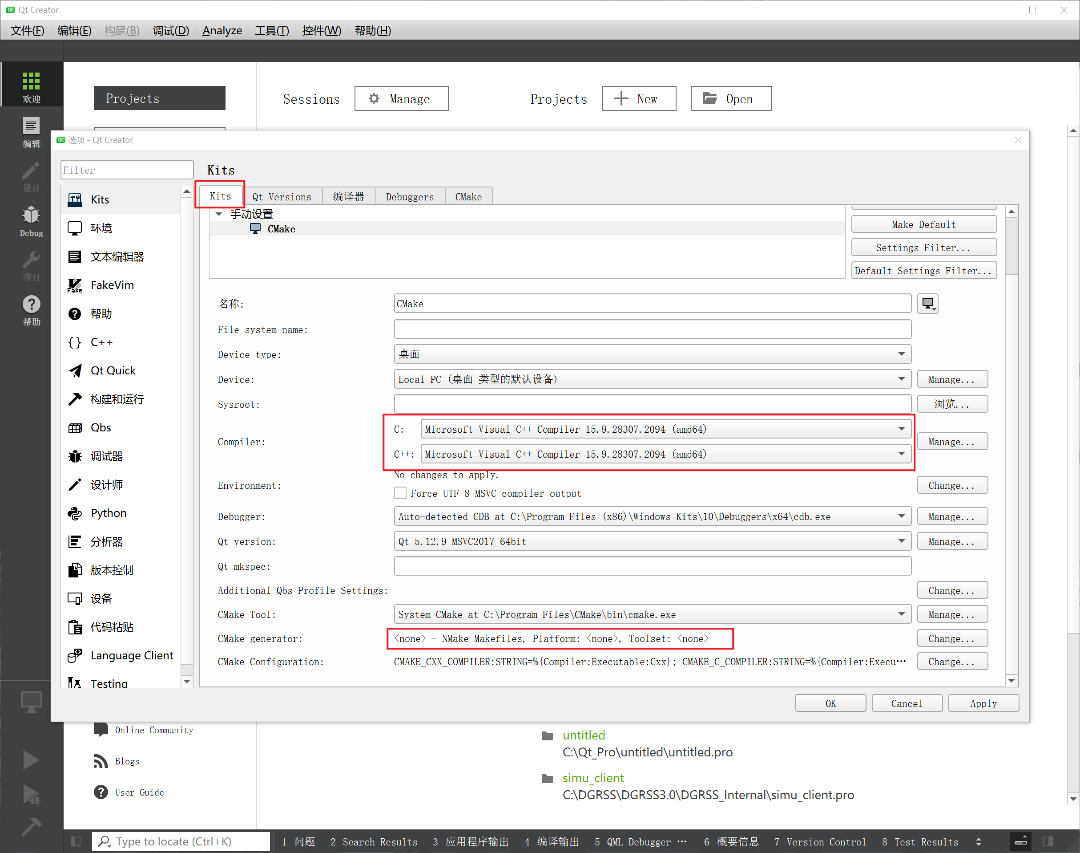Open the Python options category
The width and height of the screenshot is (1080, 853).
pos(108,513)
